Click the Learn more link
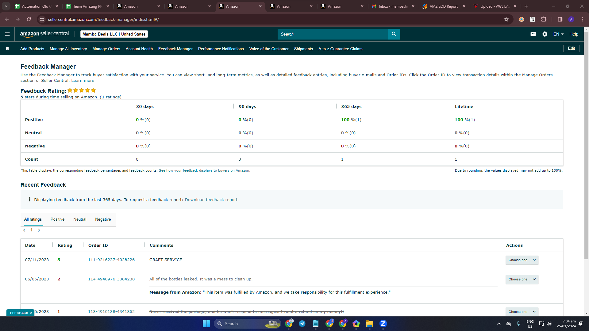 click(83, 81)
